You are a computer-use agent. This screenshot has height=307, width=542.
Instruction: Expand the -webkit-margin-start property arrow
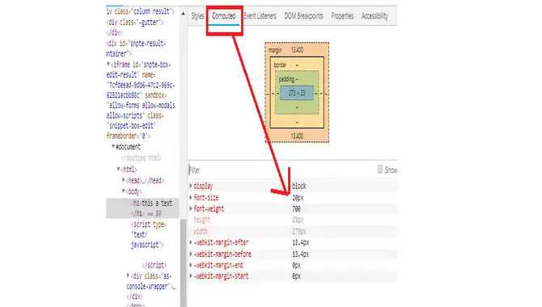pos(190,276)
